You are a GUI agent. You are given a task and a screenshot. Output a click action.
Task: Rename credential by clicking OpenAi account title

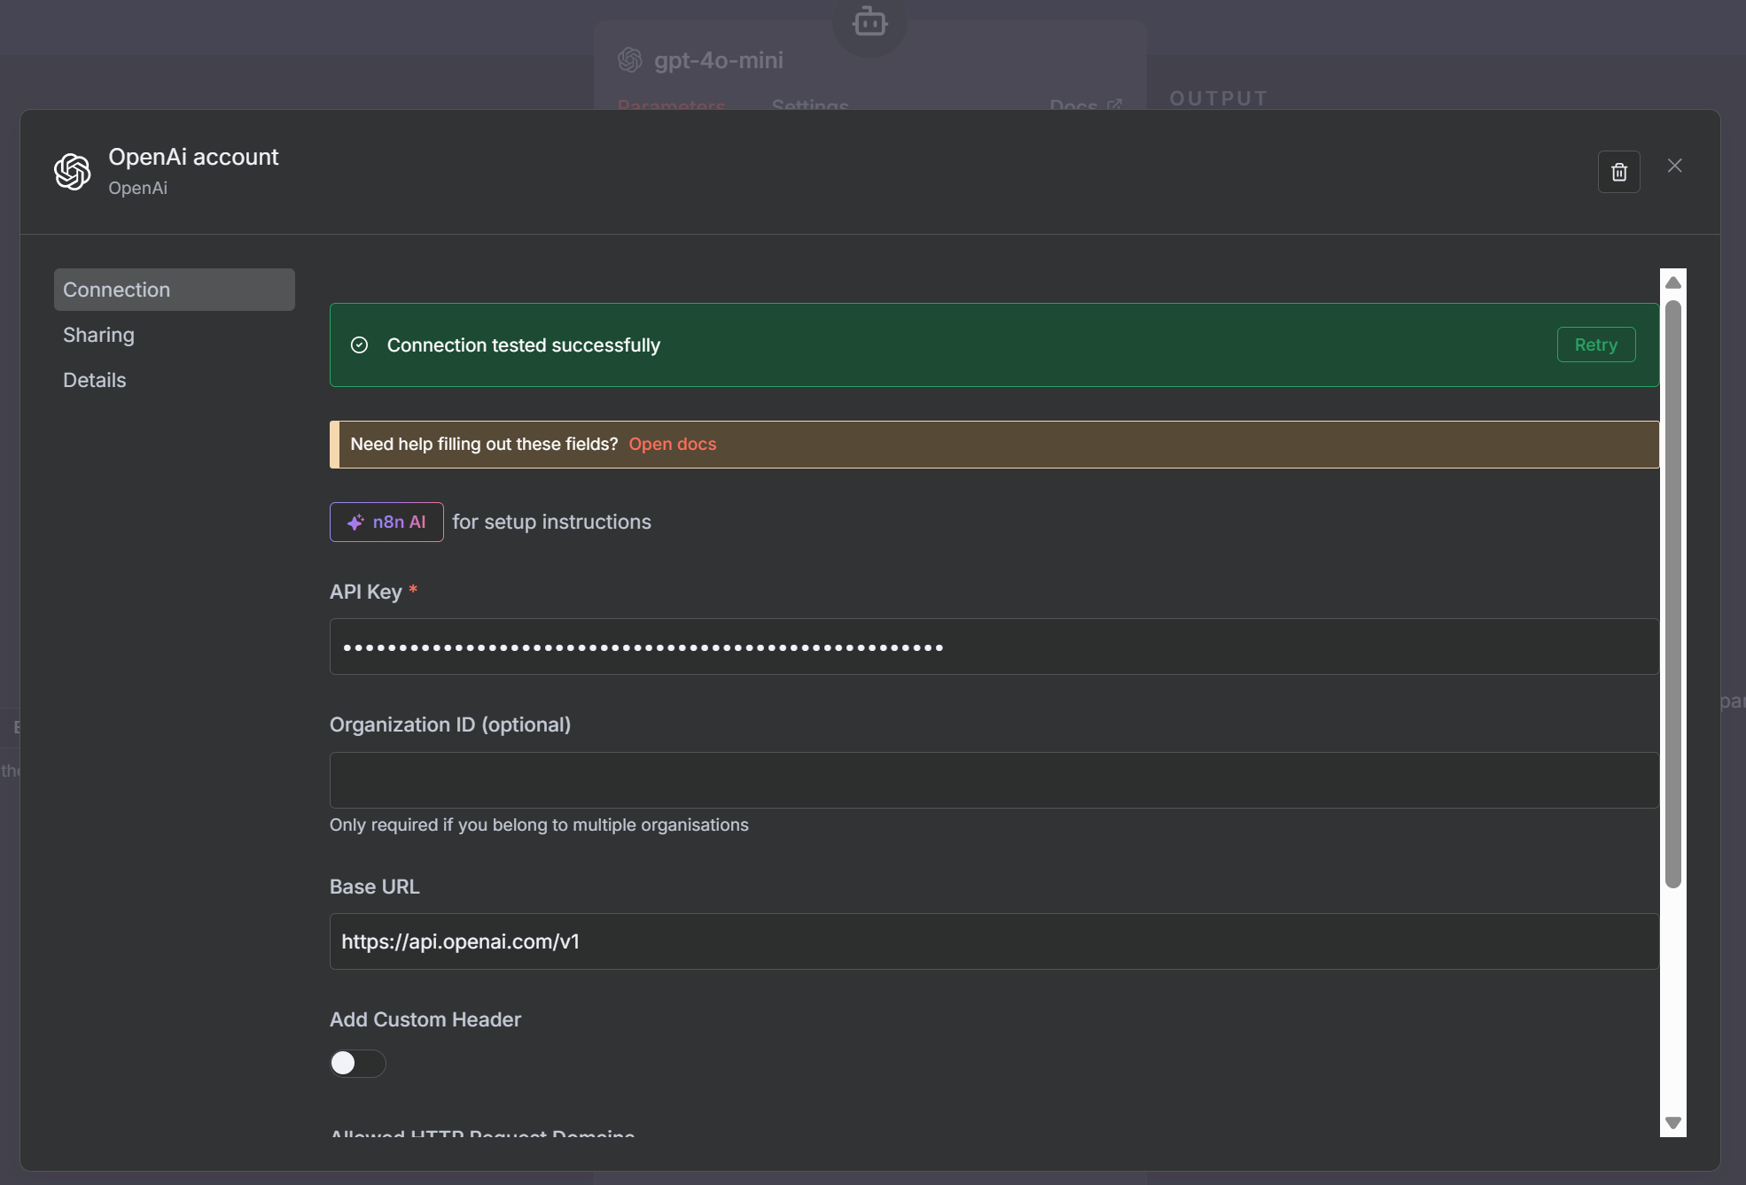click(x=193, y=157)
